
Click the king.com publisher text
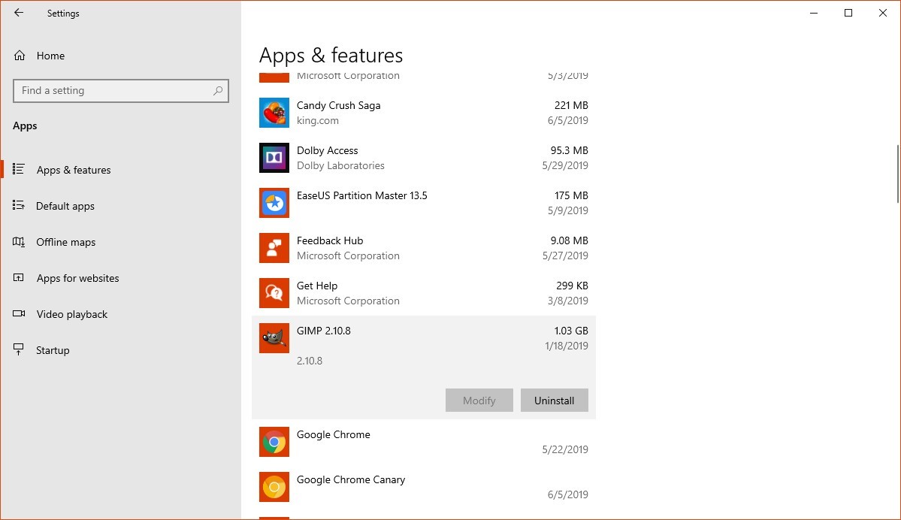click(318, 121)
